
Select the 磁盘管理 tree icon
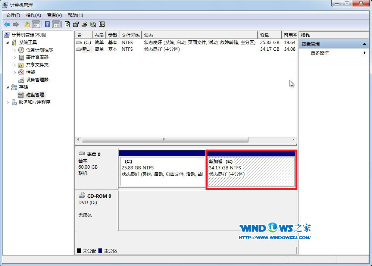click(21, 95)
